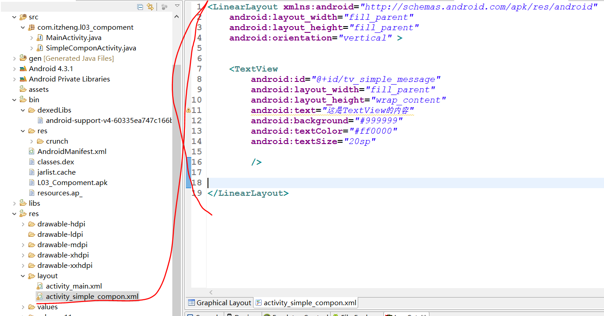Viewport: 604px width, 316px height.
Task: Collapse the com.itzheng.l03_compoment package arrow
Action: tap(23, 27)
